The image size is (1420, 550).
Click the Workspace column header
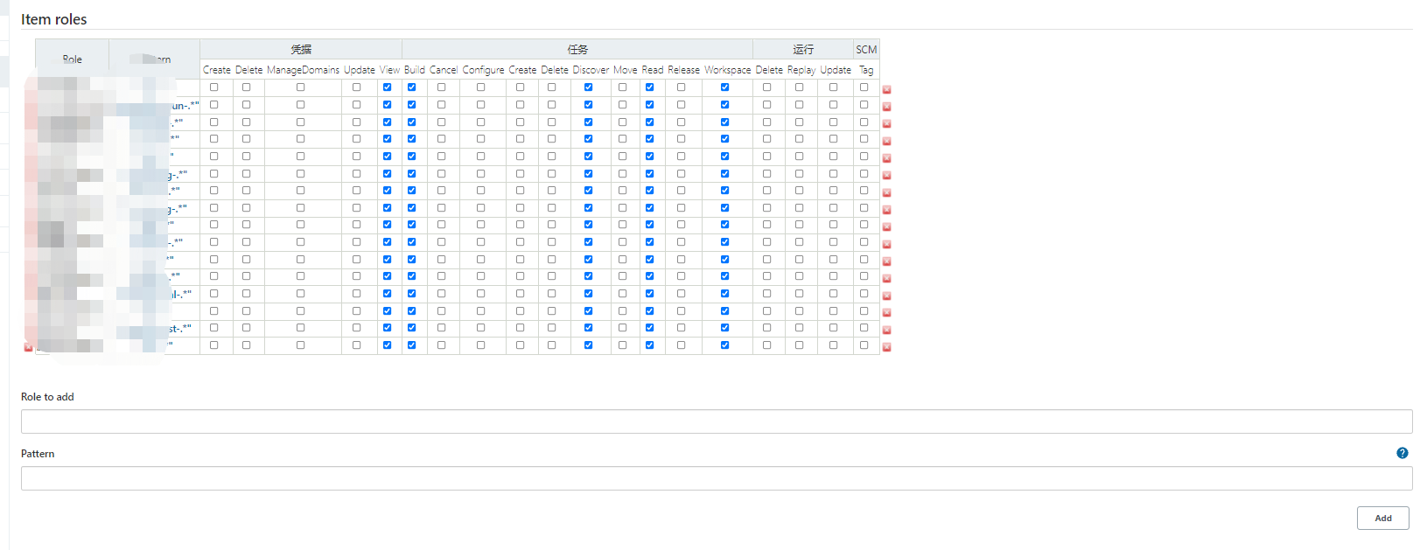(727, 70)
